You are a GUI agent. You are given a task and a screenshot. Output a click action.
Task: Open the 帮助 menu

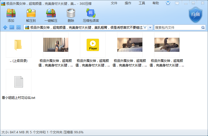pos(156,3)
